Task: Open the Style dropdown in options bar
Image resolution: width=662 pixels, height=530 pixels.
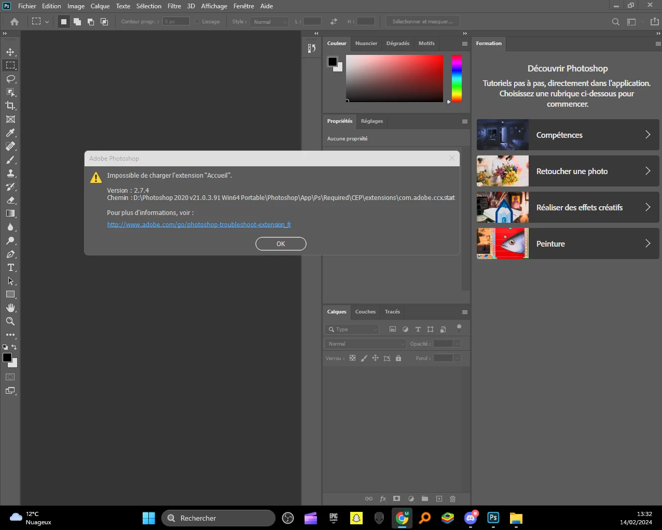Action: 269,22
